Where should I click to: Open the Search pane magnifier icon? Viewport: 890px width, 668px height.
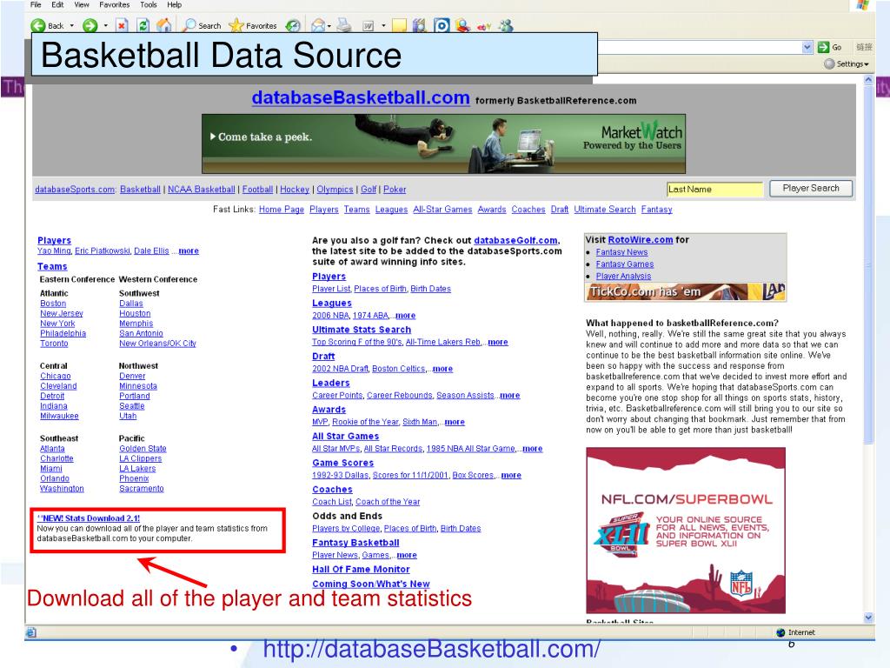click(189, 25)
